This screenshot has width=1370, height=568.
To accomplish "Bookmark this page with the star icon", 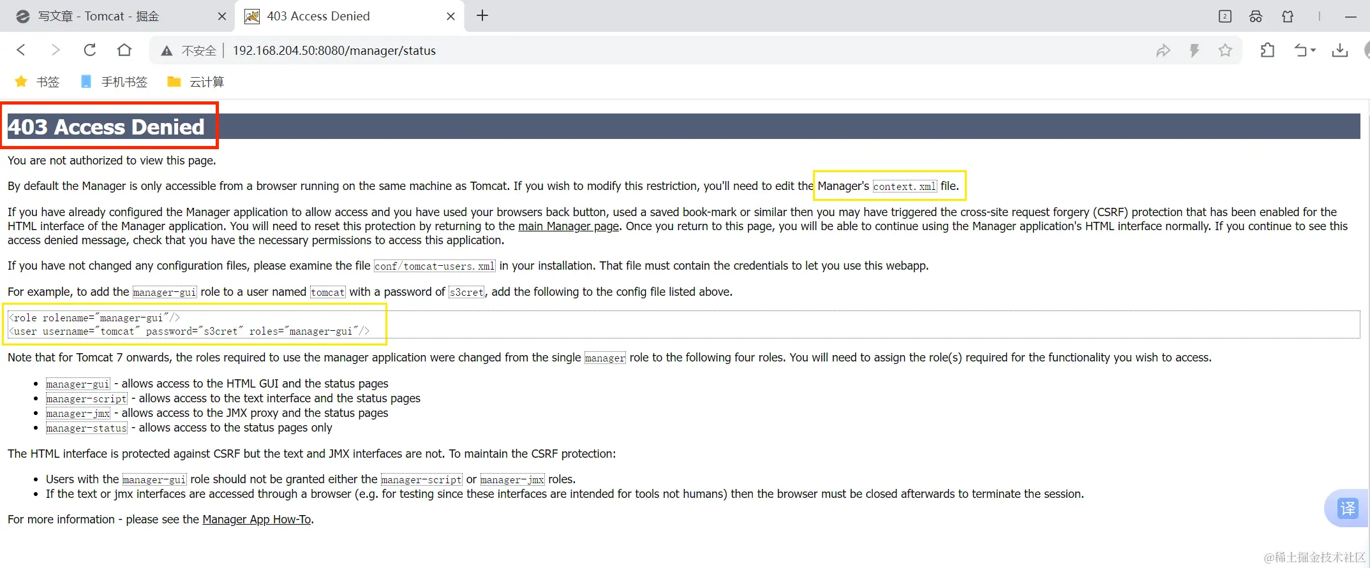I will tap(1225, 50).
